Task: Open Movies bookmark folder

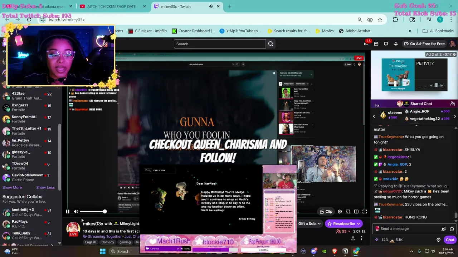Action: tap(324, 31)
